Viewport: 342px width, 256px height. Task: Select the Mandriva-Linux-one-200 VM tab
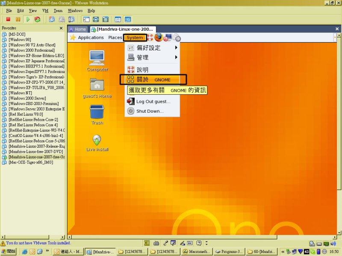pos(122,29)
